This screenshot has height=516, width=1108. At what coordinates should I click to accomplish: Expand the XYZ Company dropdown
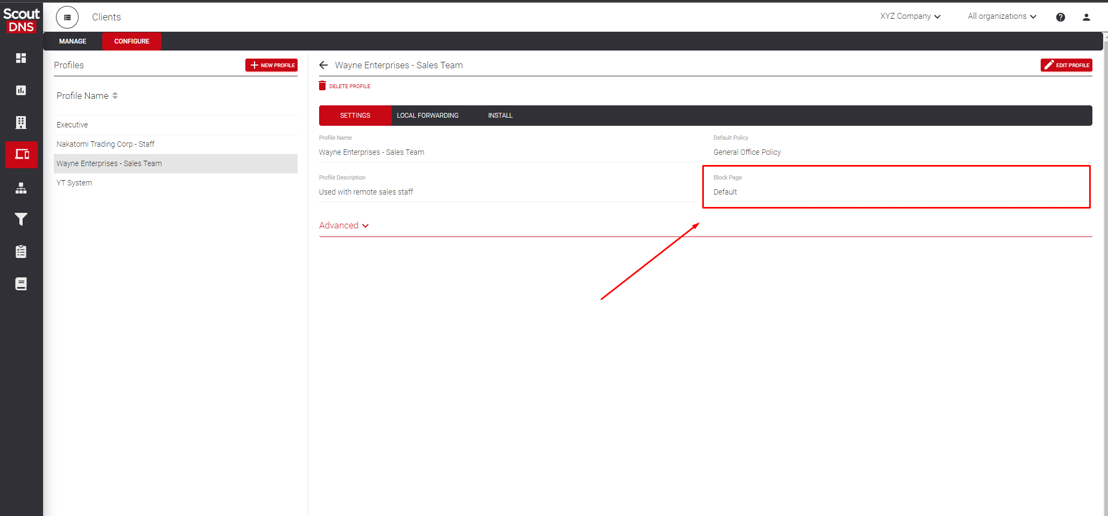coord(910,17)
